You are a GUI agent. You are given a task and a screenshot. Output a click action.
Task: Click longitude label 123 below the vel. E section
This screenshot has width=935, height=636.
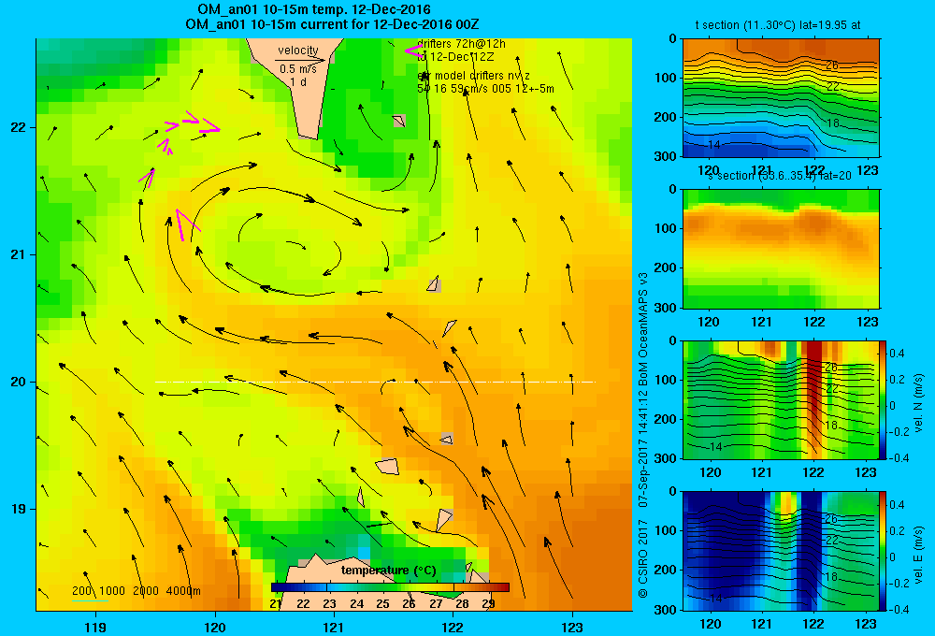point(866,624)
